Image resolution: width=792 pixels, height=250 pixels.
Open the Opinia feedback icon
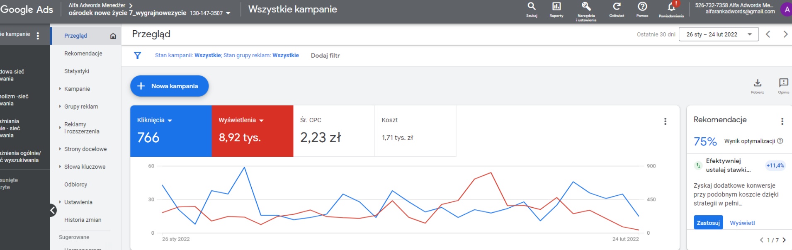click(783, 83)
